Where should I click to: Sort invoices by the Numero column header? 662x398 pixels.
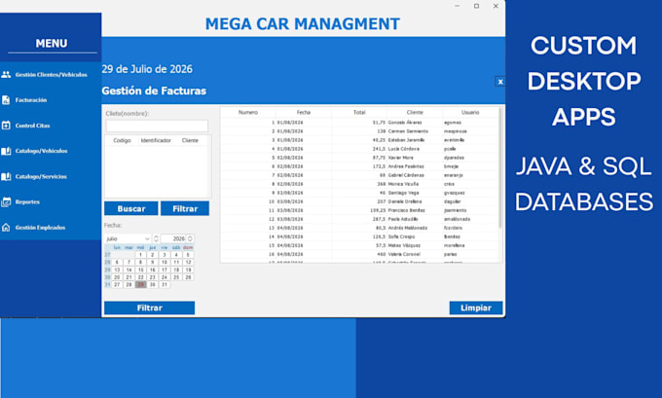pos(248,112)
